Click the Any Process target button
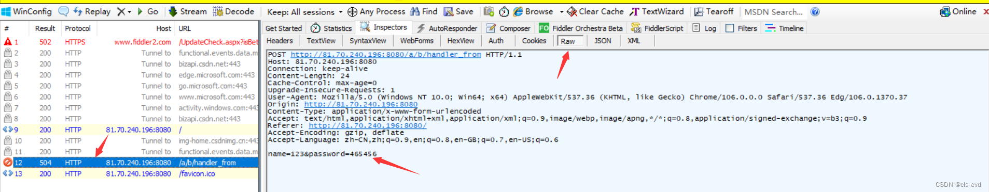 point(376,11)
